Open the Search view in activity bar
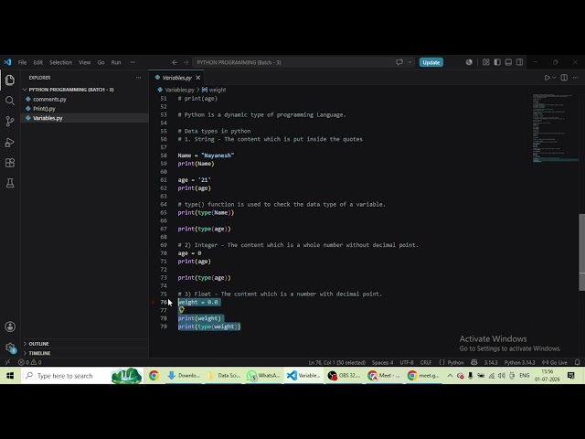Image resolution: width=585 pixels, height=439 pixels. [10, 101]
